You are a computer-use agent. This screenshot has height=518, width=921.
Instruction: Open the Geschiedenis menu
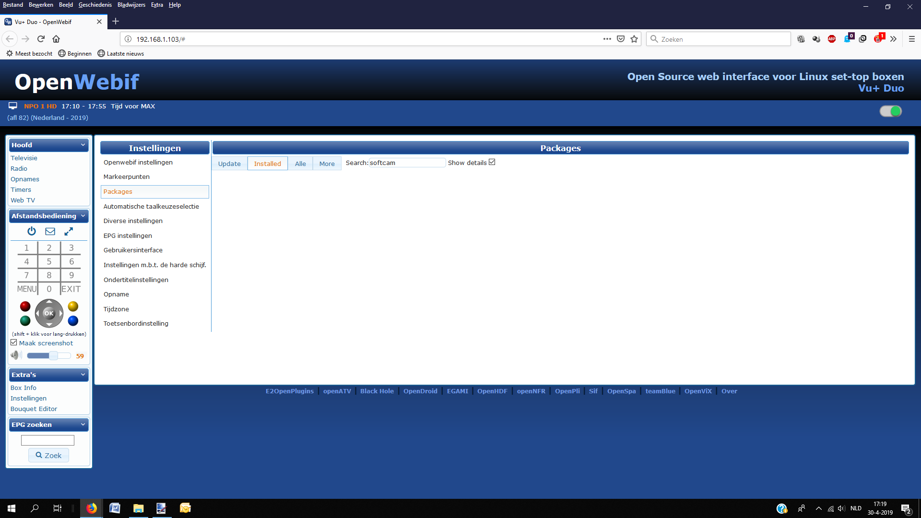coord(95,5)
